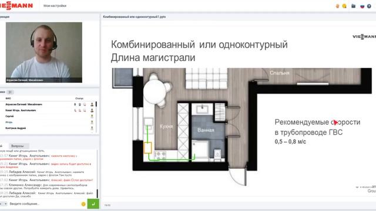Click the raise hand icon in top bar

337,6
